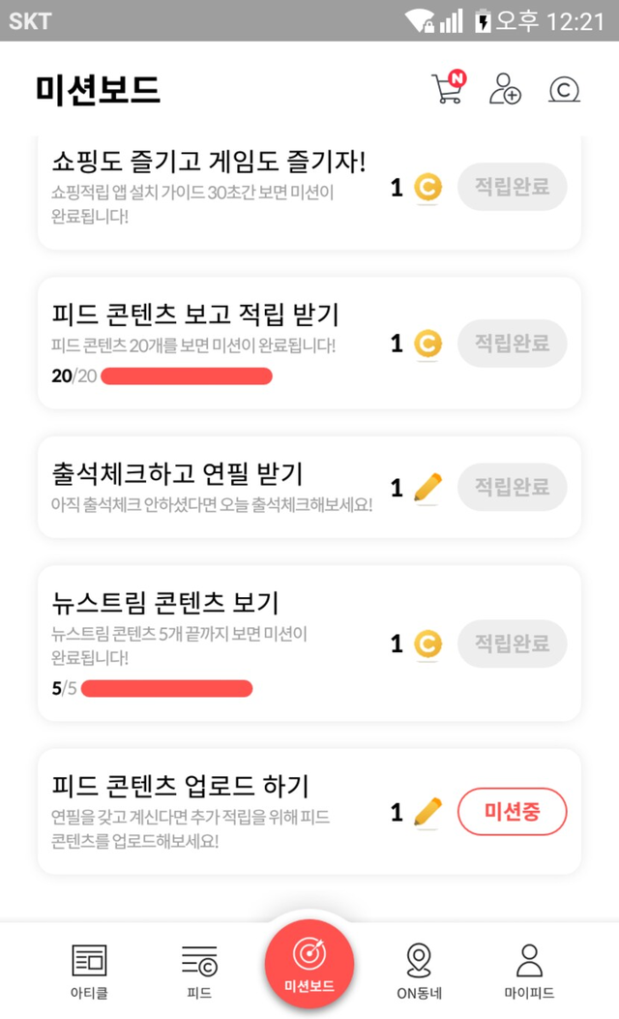Open the coin balance icon in header

pyautogui.click(x=564, y=89)
